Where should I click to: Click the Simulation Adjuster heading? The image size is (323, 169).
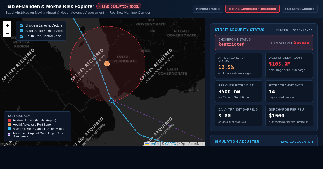pyautogui.click(x=237, y=141)
